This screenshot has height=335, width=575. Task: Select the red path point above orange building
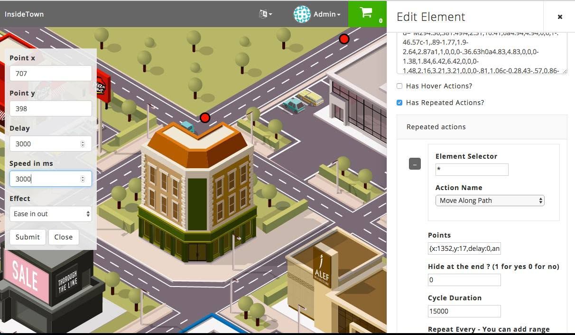205,117
